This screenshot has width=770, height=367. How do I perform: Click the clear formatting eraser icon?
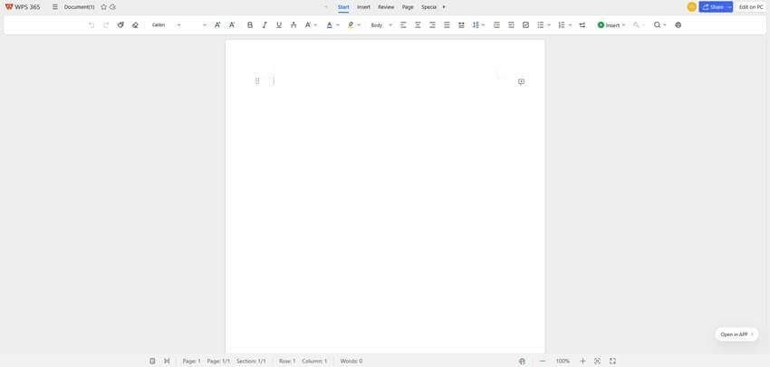pos(135,25)
